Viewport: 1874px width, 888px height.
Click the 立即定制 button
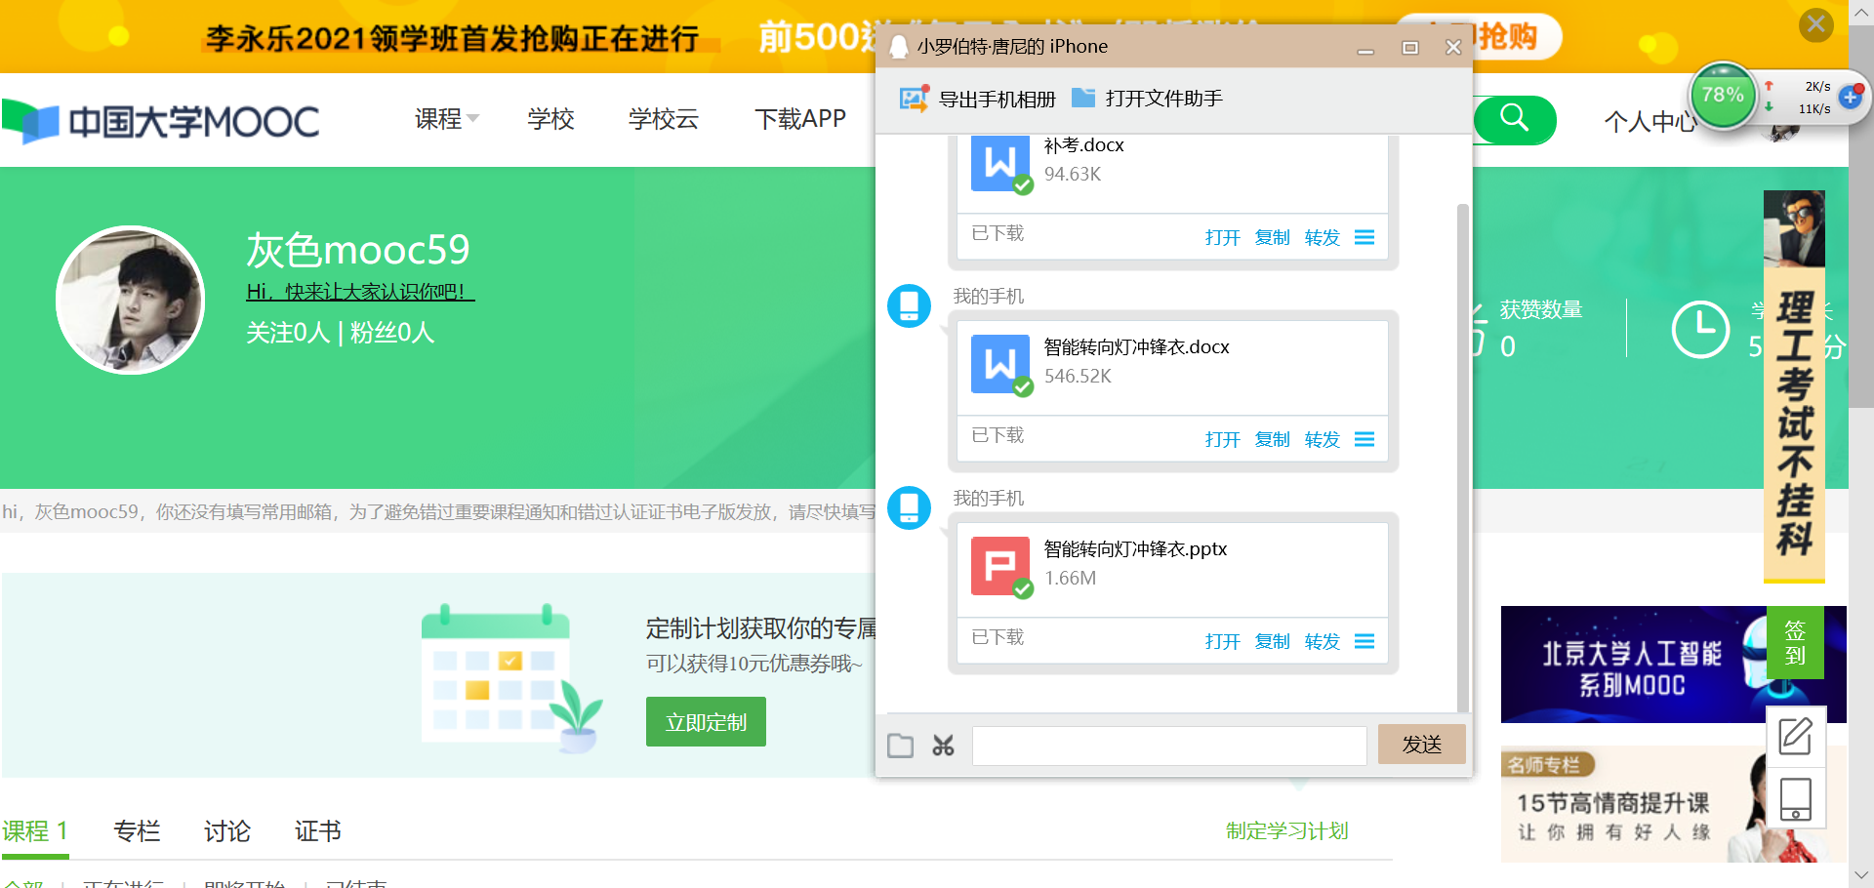tap(706, 722)
